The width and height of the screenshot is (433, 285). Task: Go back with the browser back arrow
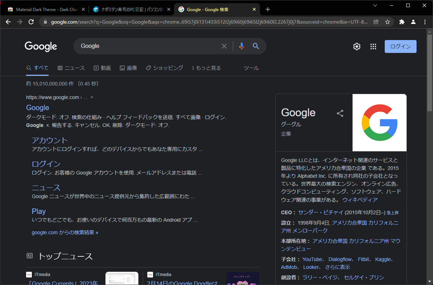9,22
